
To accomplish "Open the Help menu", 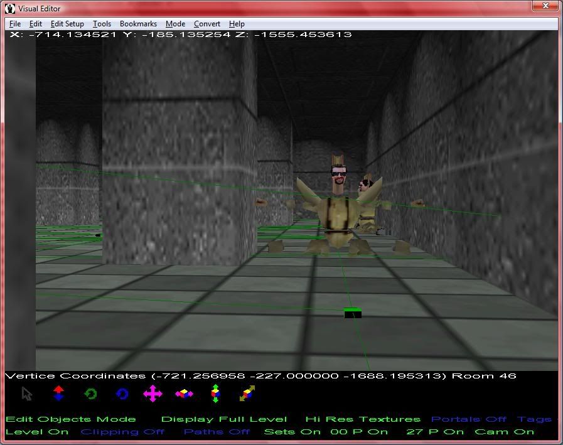I will pyautogui.click(x=237, y=24).
